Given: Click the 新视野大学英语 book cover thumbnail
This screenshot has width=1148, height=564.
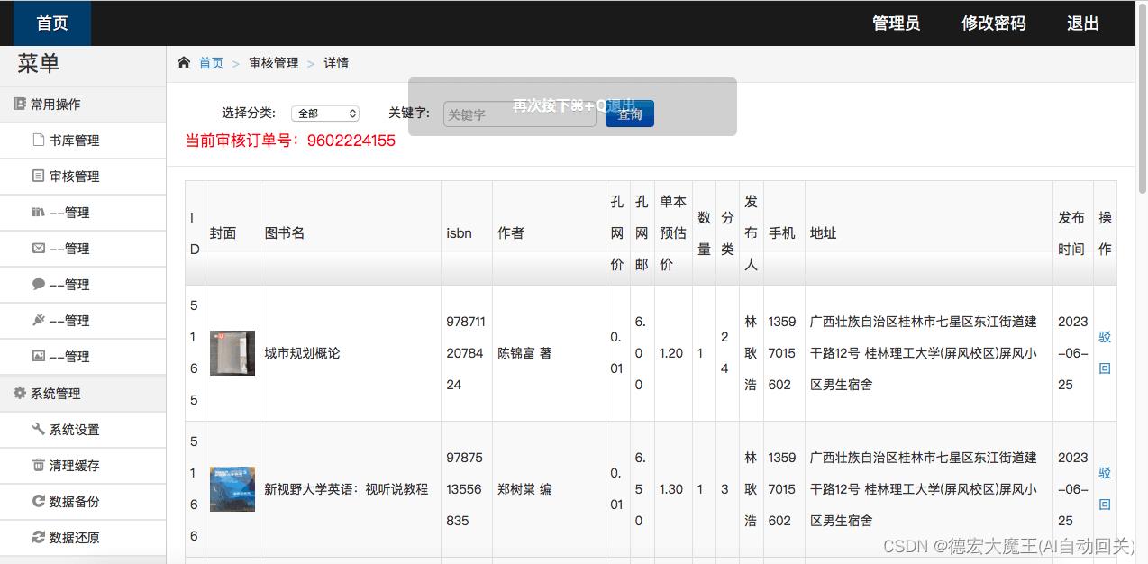Looking at the screenshot, I should [232, 488].
